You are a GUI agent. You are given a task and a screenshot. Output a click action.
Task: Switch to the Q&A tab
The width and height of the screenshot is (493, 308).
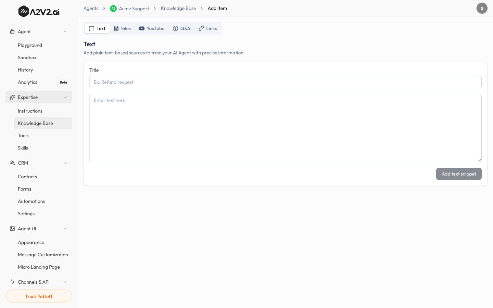181,28
